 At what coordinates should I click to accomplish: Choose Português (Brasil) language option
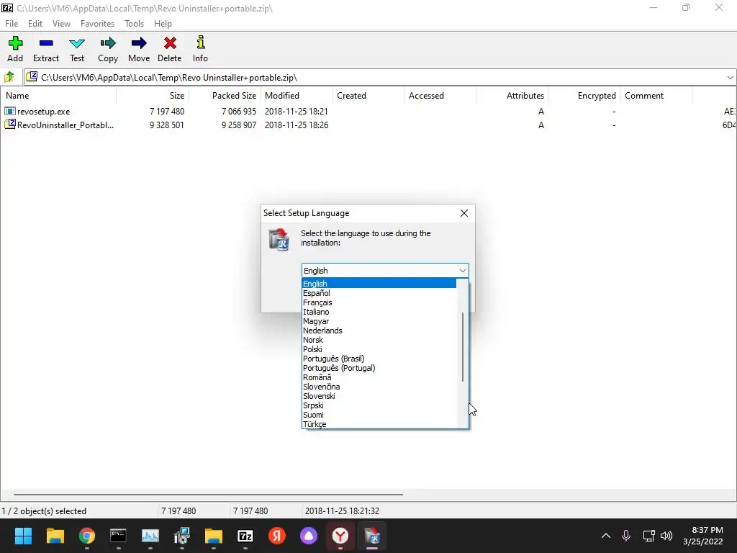click(x=379, y=359)
